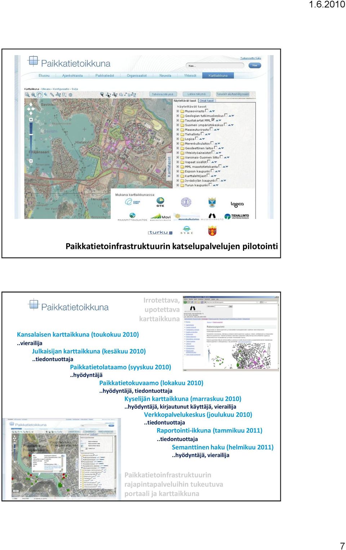Enable Suomen ympäristökeskus layer checkbox
346x550 pixels.
click(225, 125)
